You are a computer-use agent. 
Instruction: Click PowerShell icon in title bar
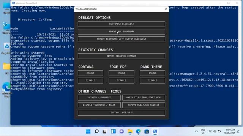(x=14, y=3)
